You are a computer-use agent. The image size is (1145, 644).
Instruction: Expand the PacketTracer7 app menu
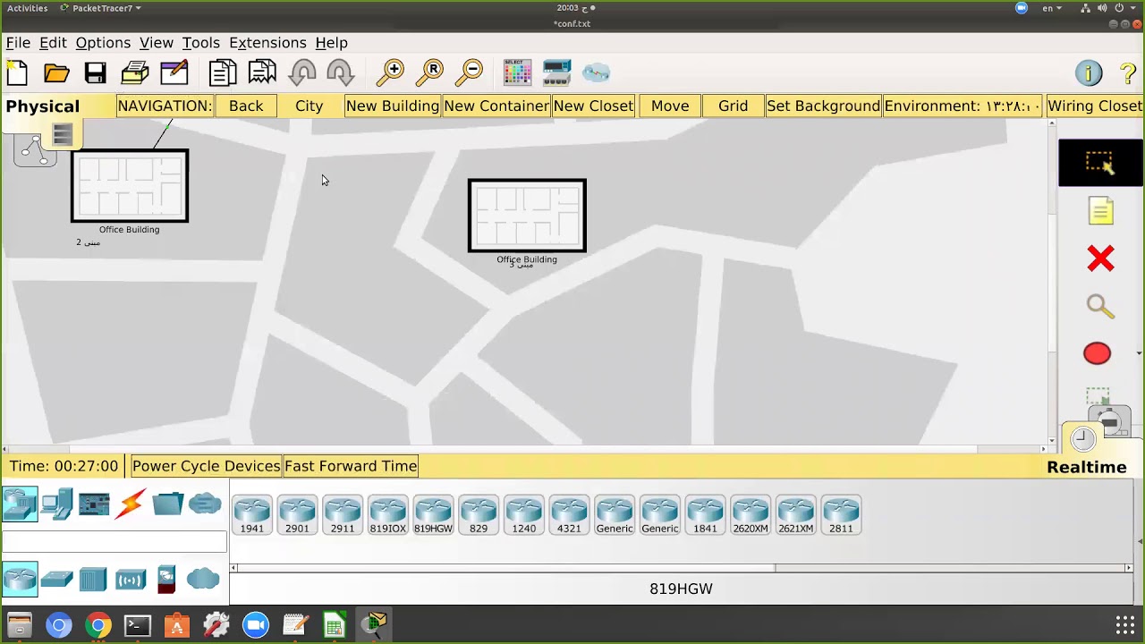point(101,8)
